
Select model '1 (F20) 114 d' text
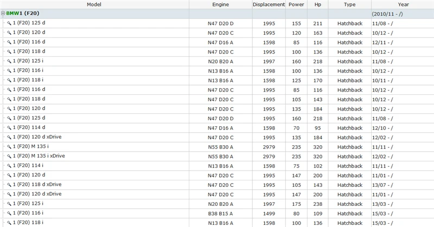click(x=29, y=127)
